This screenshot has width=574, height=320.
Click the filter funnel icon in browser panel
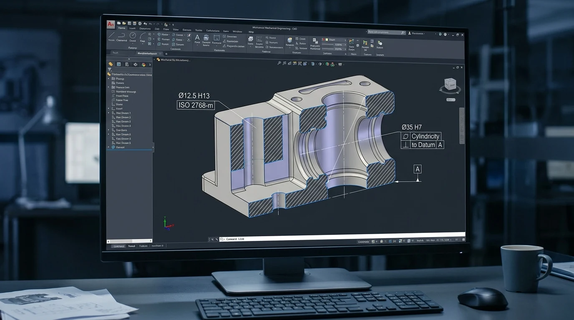pyautogui.click(x=110, y=69)
